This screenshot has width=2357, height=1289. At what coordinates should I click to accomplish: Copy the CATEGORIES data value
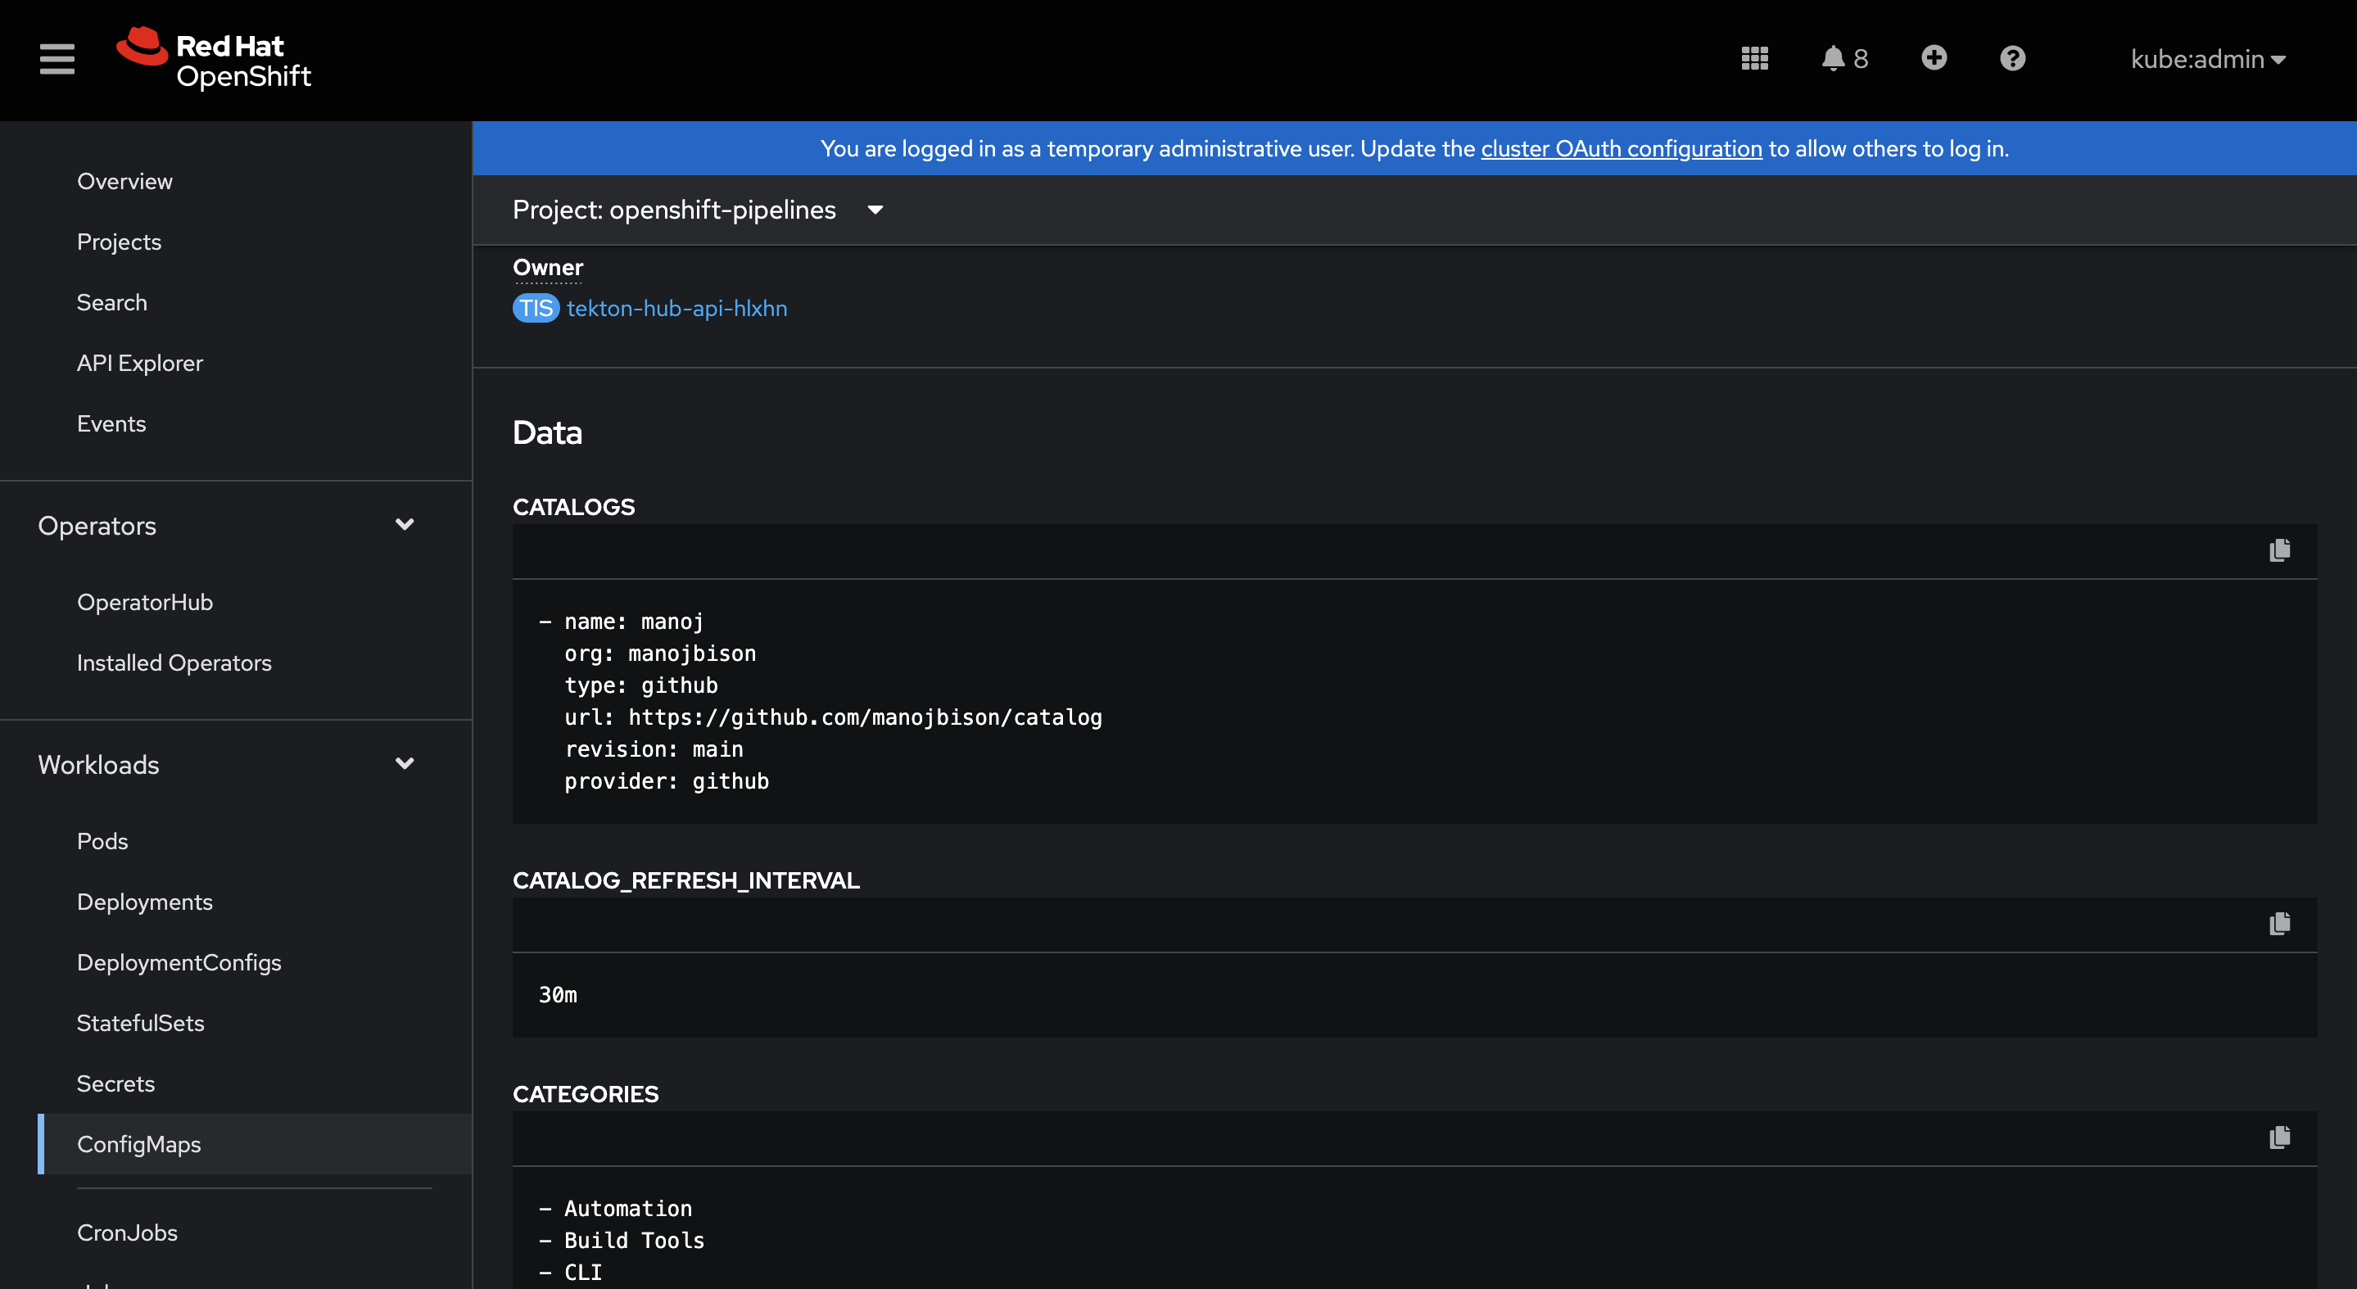click(2279, 1137)
